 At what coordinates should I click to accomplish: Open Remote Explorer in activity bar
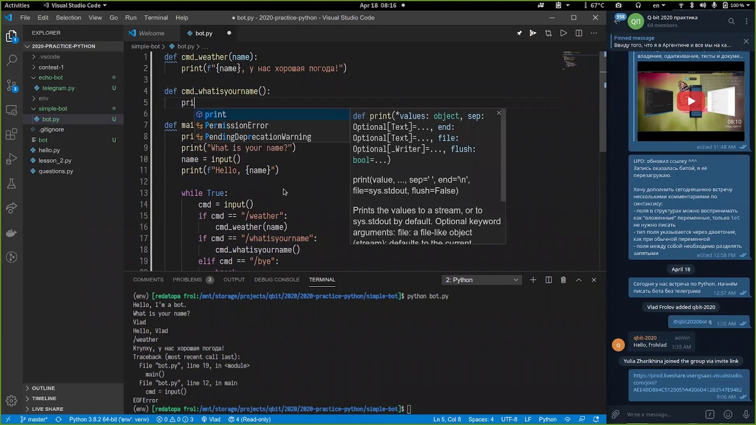coord(11,111)
